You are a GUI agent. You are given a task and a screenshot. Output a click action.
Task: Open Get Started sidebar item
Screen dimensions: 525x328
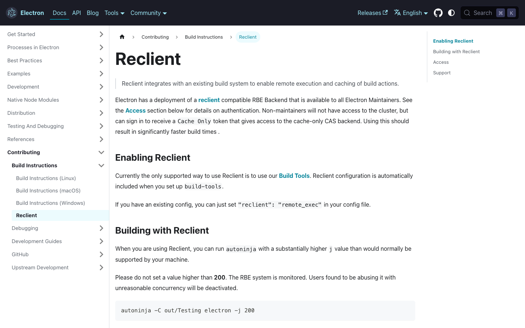point(21,34)
